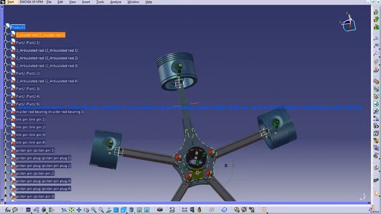Open the Help menu
Image resolution: width=381 pixels, height=214 pixels.
click(148, 2)
